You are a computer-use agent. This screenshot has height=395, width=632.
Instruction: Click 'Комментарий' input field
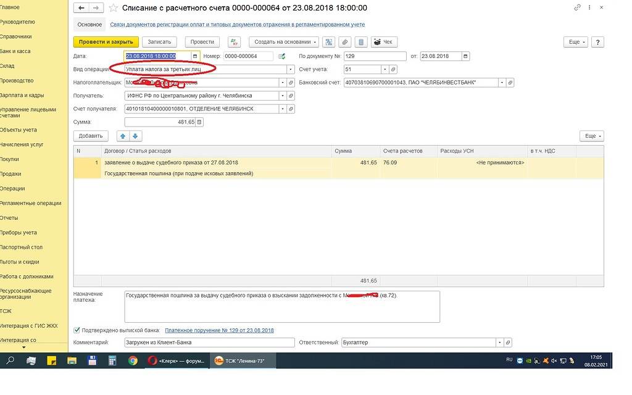click(210, 343)
